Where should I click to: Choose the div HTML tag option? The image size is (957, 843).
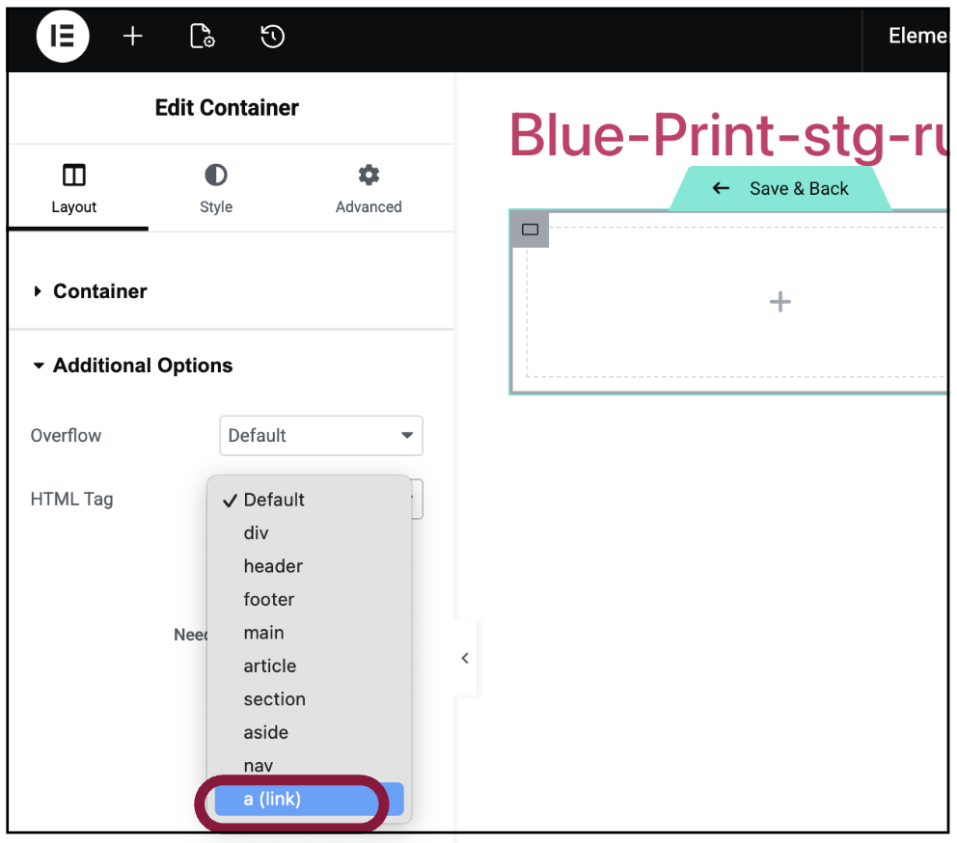point(257,533)
